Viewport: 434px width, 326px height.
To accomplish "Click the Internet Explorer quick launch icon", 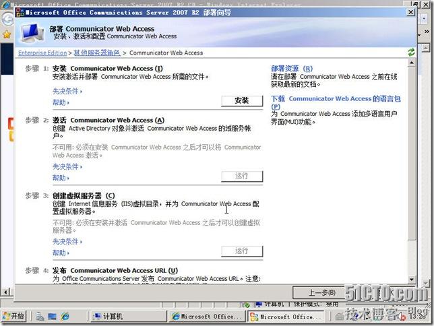I will (x=65, y=317).
